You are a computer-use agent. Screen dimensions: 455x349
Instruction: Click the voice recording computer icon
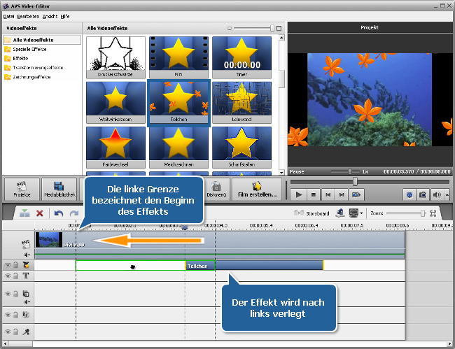click(339, 213)
